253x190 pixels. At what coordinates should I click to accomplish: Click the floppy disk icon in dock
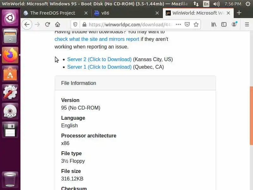click(x=10, y=130)
